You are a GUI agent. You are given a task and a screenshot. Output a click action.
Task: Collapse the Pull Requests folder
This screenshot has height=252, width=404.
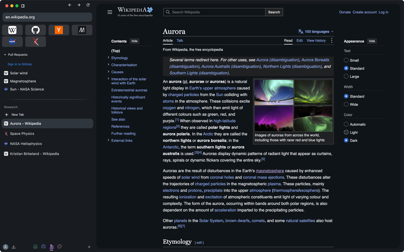point(16,55)
